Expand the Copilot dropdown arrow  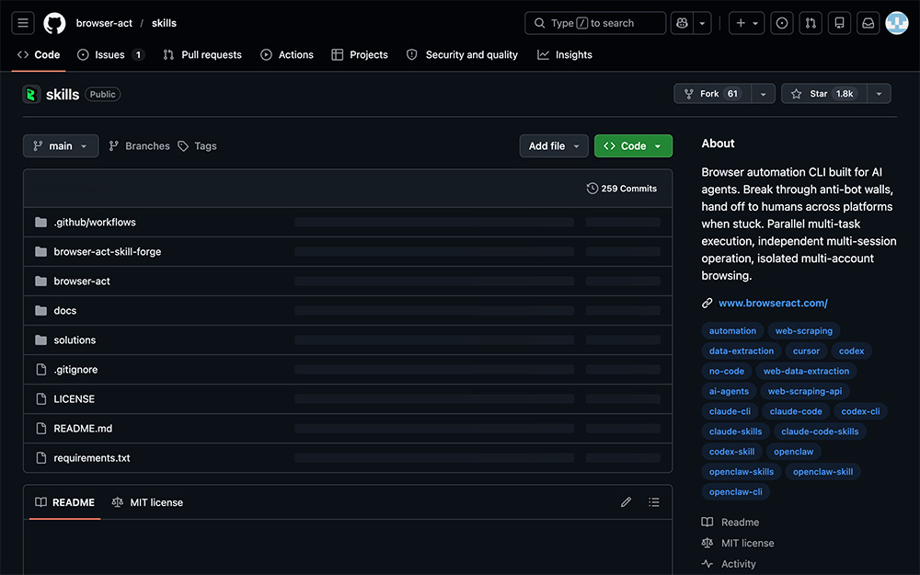(702, 23)
